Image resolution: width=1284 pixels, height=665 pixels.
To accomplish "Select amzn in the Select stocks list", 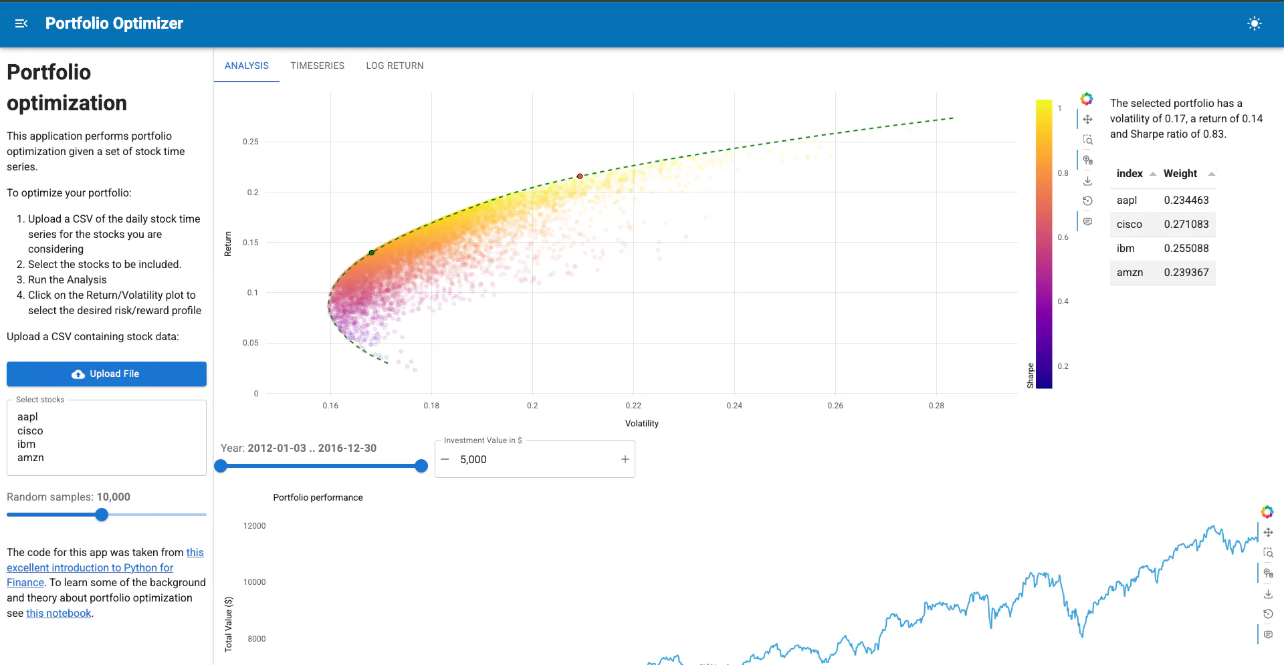I will 31,458.
